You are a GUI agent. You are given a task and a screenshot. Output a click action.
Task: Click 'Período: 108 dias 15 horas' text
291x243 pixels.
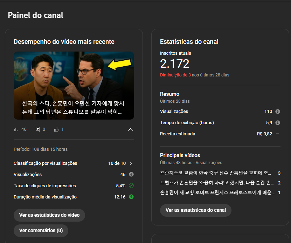(x=41, y=149)
